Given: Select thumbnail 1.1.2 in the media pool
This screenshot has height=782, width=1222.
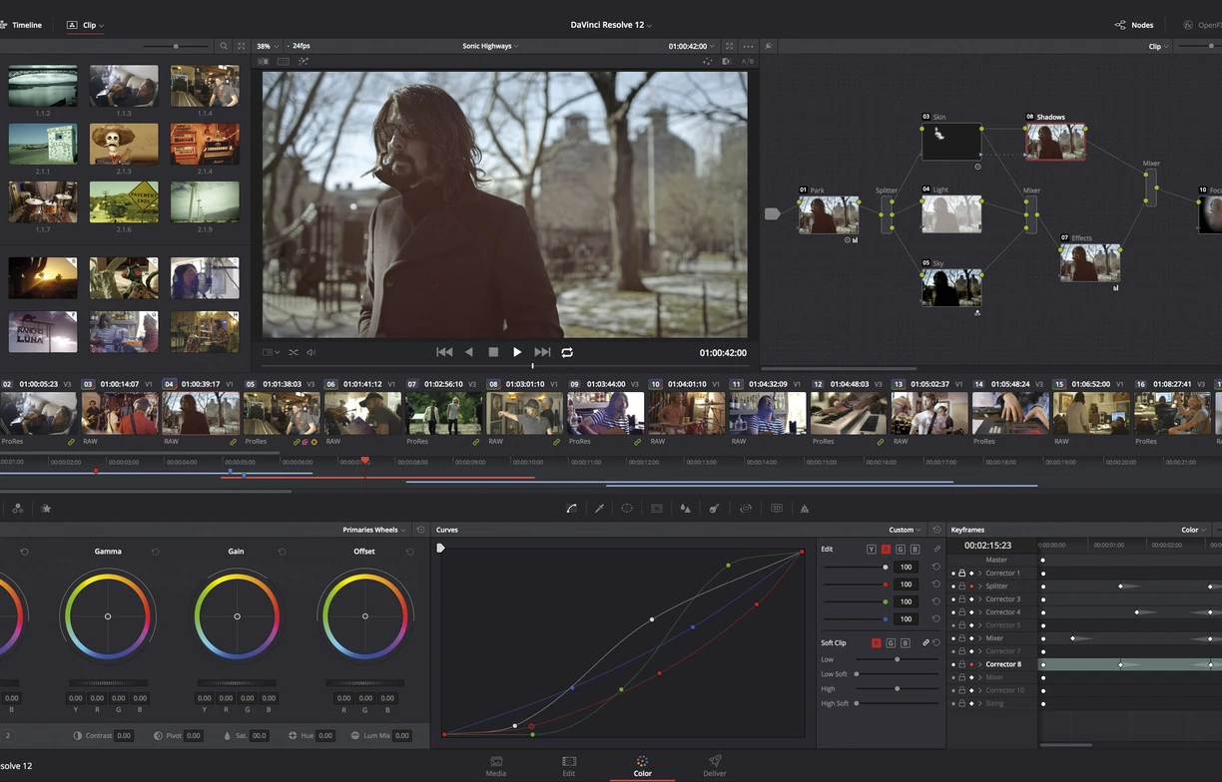Looking at the screenshot, I should pos(42,85).
